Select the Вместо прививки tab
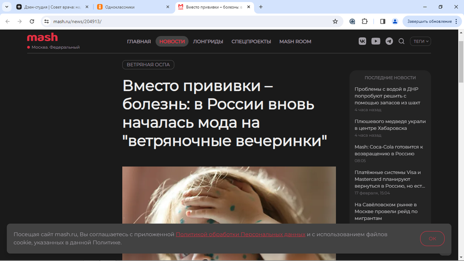Viewport: 464px width, 261px height. 214,7
